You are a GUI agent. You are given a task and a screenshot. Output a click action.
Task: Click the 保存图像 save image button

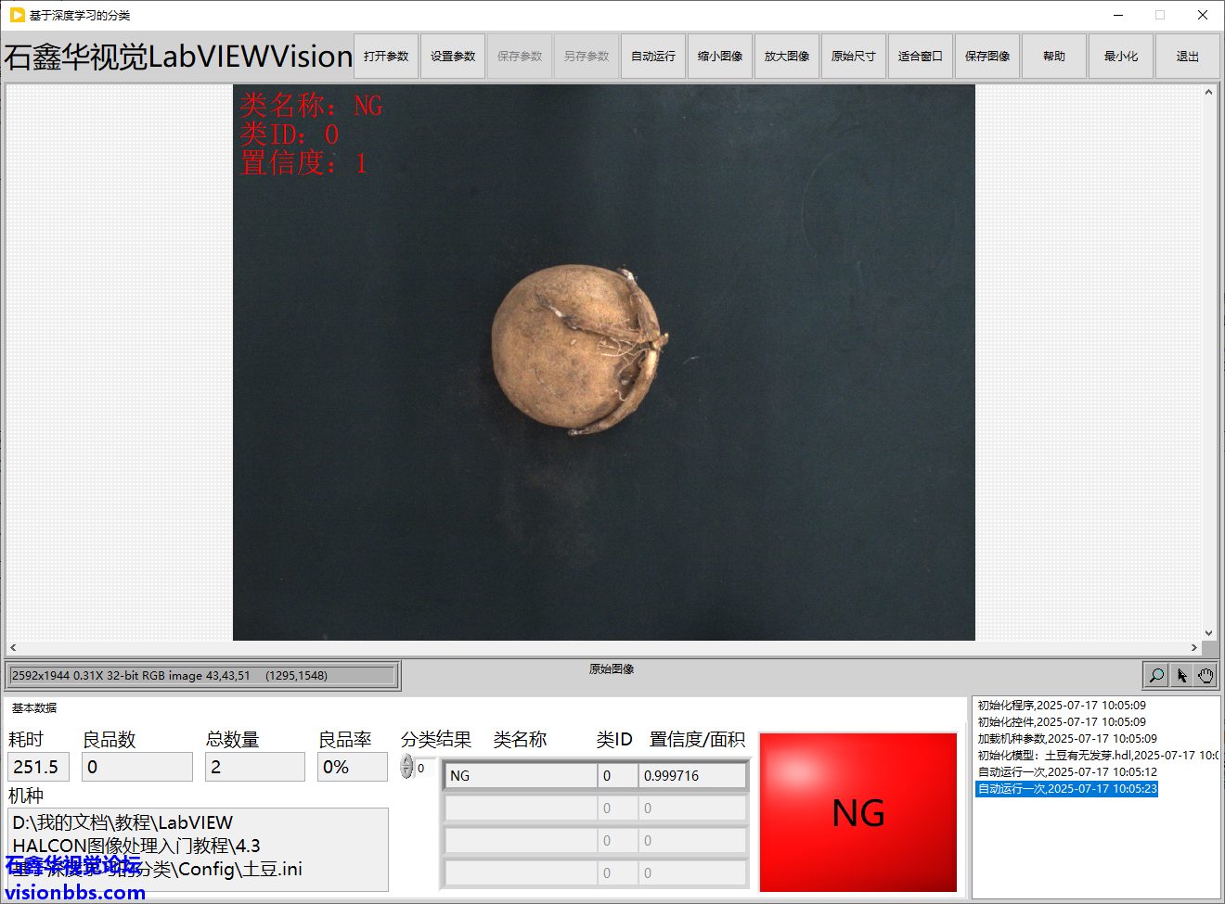tap(987, 57)
